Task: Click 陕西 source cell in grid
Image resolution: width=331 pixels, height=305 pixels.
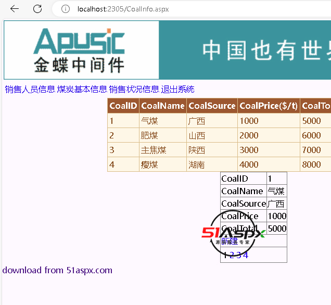Action: (x=212, y=150)
